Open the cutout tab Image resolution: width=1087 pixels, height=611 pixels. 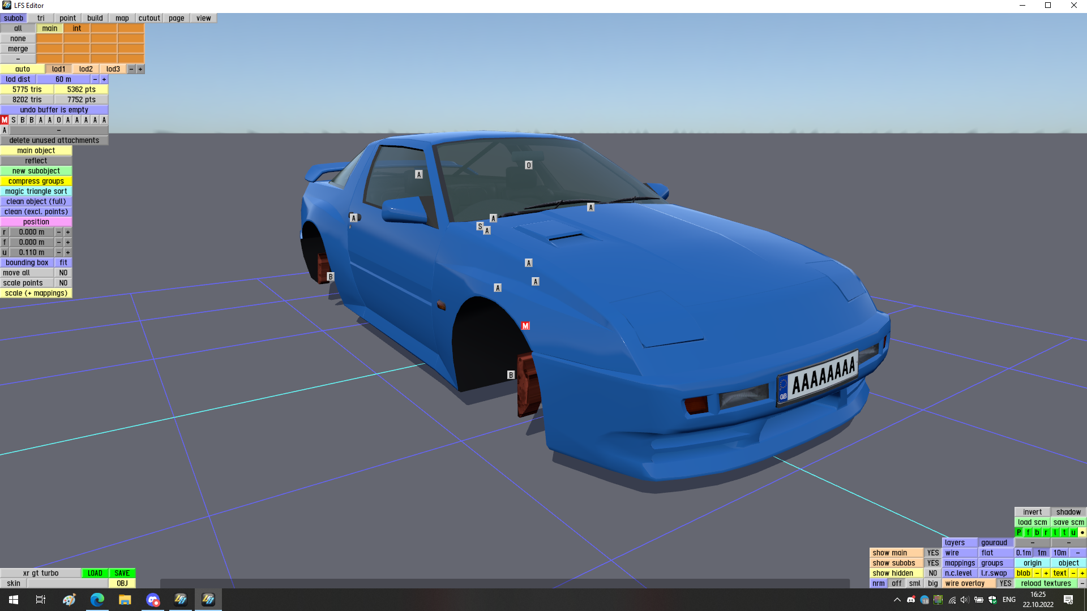click(x=149, y=18)
